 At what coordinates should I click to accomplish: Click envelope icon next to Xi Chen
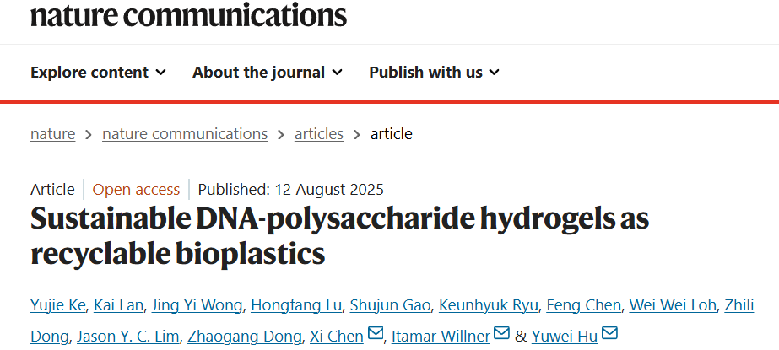click(376, 335)
